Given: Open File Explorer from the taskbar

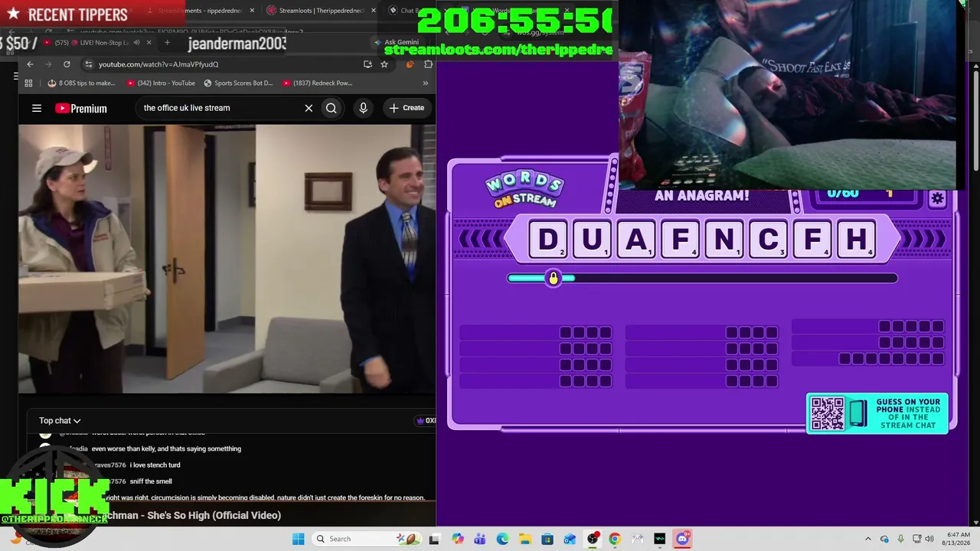Looking at the screenshot, I should [x=525, y=539].
